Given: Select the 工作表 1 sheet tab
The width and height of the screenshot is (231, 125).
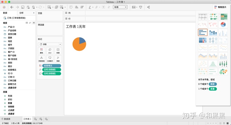Looking at the screenshot, I should pyautogui.click(x=27, y=119).
